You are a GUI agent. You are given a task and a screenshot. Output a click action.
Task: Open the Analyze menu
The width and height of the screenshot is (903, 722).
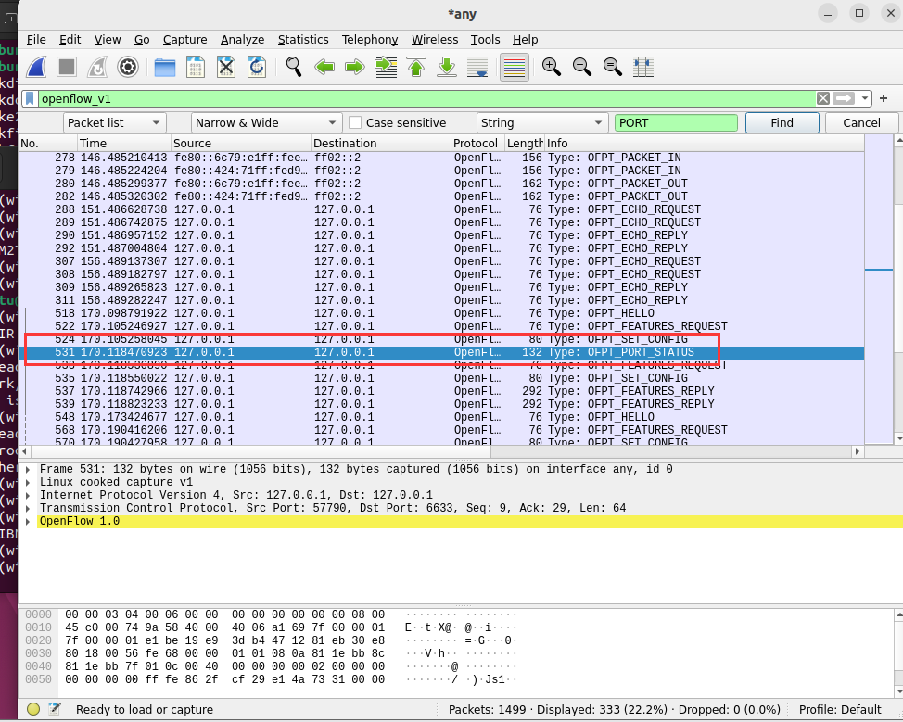(242, 40)
